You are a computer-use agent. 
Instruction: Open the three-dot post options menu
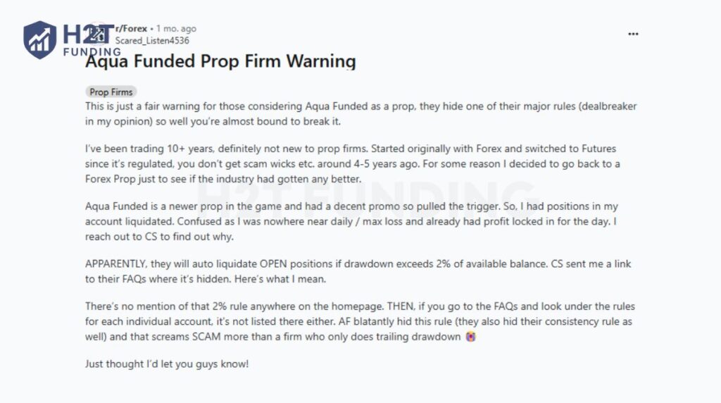(633, 34)
